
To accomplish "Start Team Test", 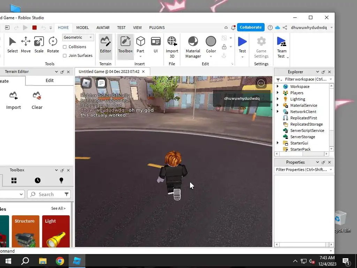I will [x=282, y=47].
